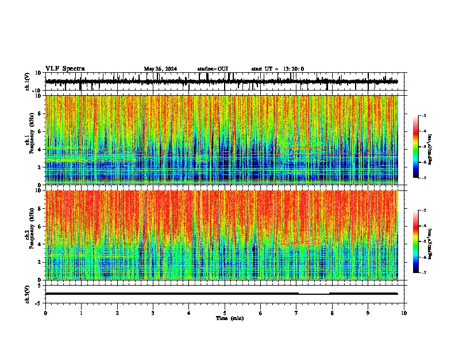Click the 'ch.1(V)' waveform axis label
The height and width of the screenshot is (351, 455).
(x=28, y=81)
